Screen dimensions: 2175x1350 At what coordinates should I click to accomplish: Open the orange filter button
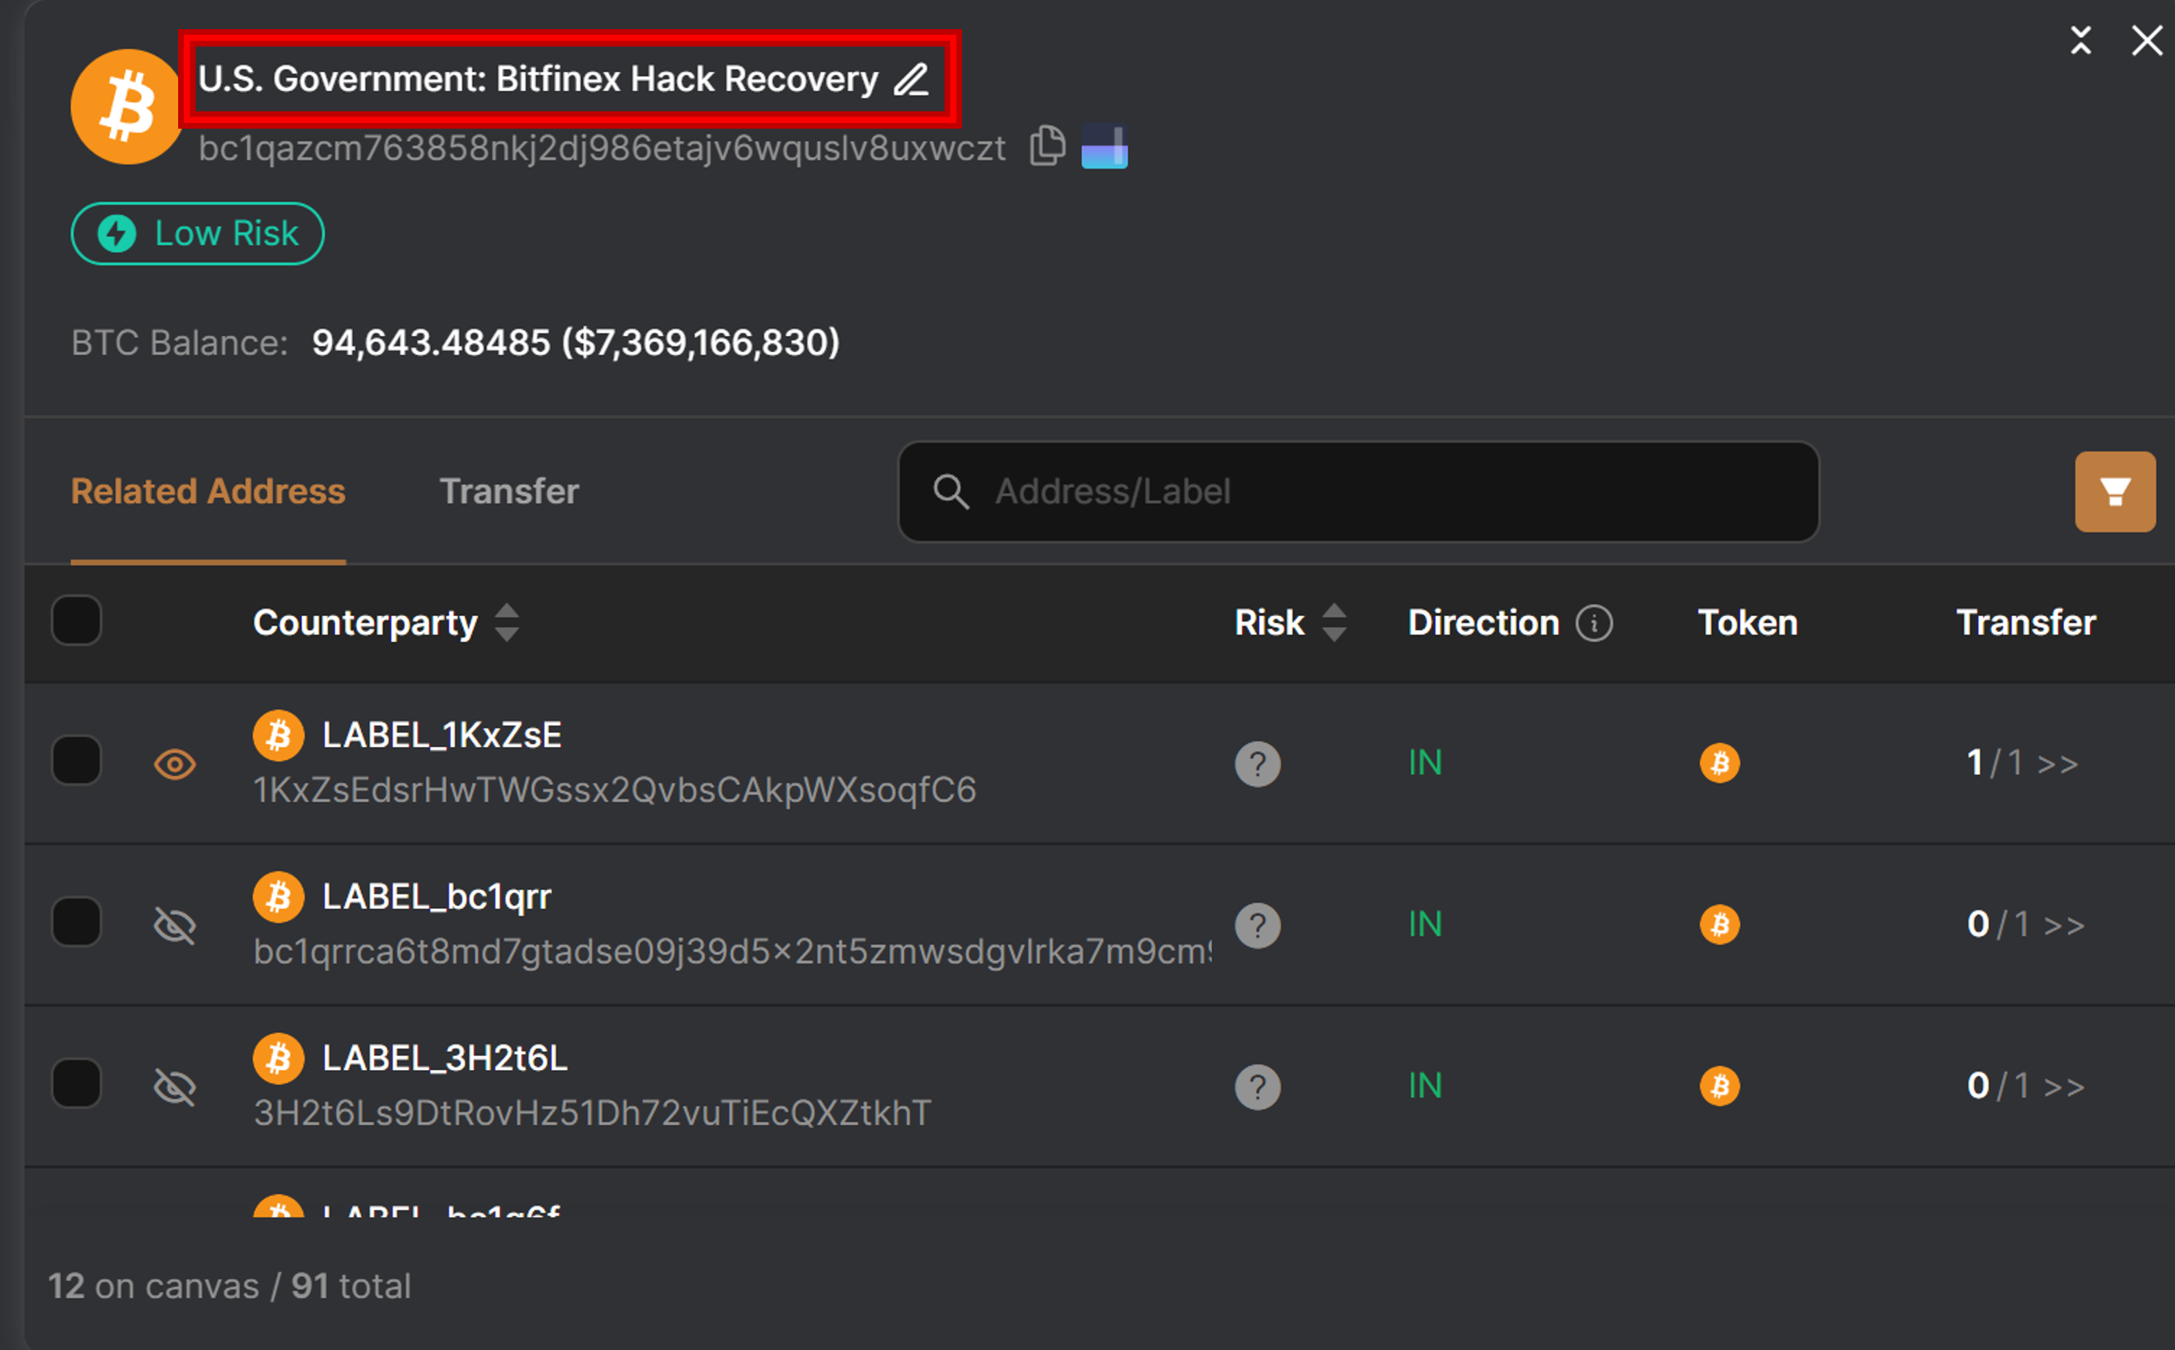2115,492
